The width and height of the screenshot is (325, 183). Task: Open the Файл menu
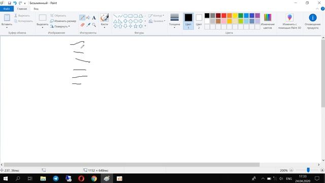point(7,9)
